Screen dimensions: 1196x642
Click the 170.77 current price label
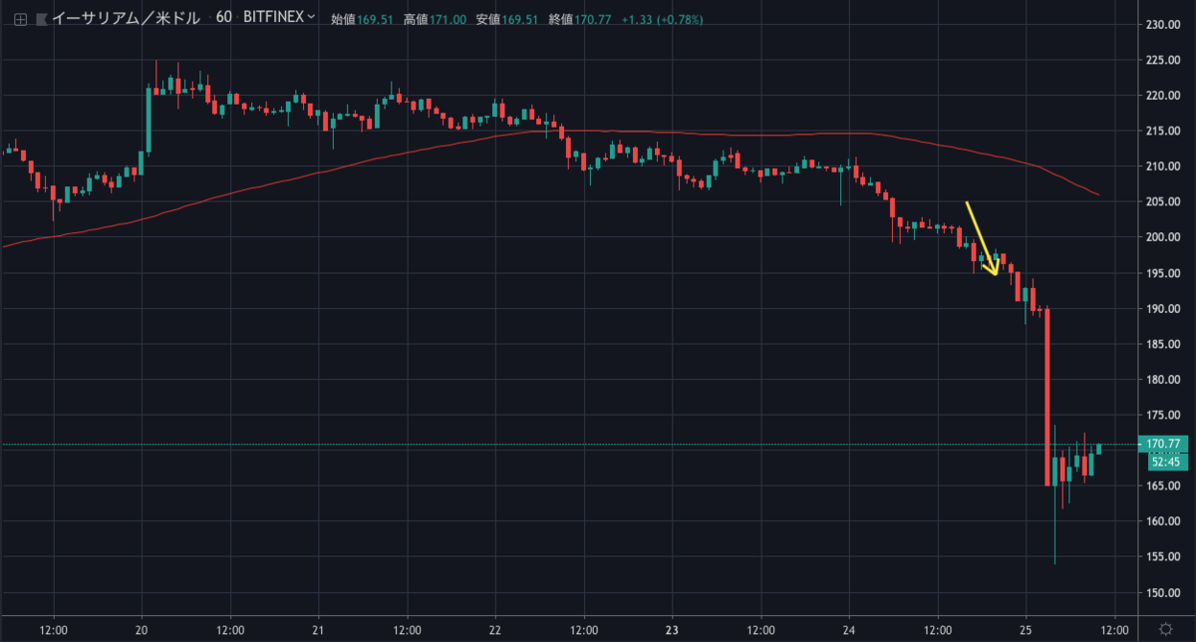tap(1164, 443)
